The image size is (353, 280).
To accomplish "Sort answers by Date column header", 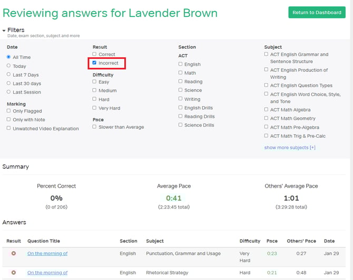I will click(x=329, y=241).
